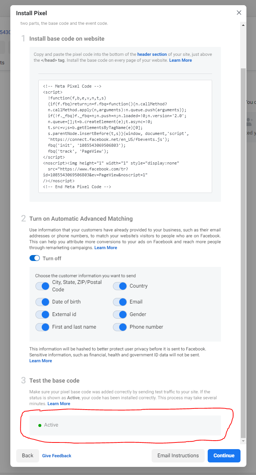Click the '<!-- Meta Pixel Code -->' comment line
Screen dimensions: 256x475
pos(72,86)
